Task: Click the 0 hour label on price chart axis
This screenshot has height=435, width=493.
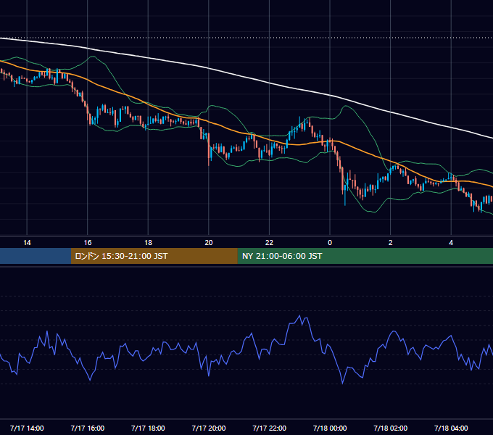Action: (330, 243)
